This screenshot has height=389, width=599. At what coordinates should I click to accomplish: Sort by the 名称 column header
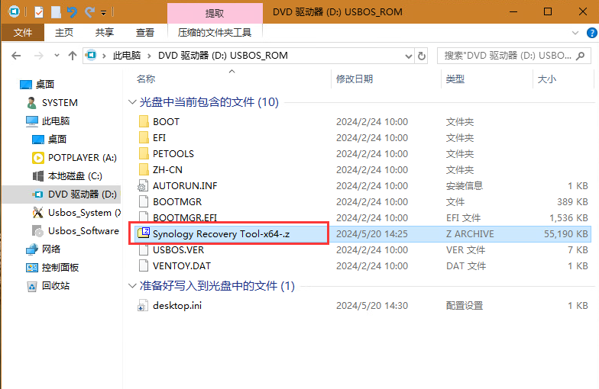(x=146, y=79)
